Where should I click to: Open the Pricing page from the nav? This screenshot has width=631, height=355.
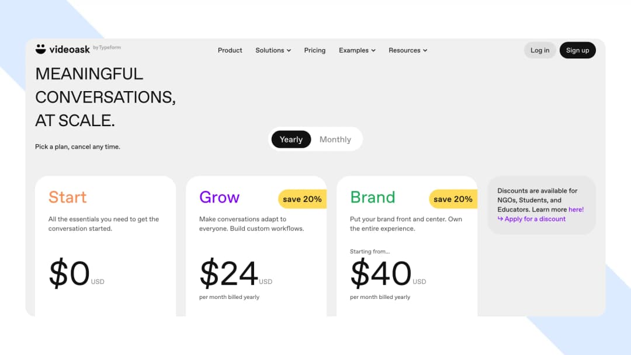coord(315,50)
